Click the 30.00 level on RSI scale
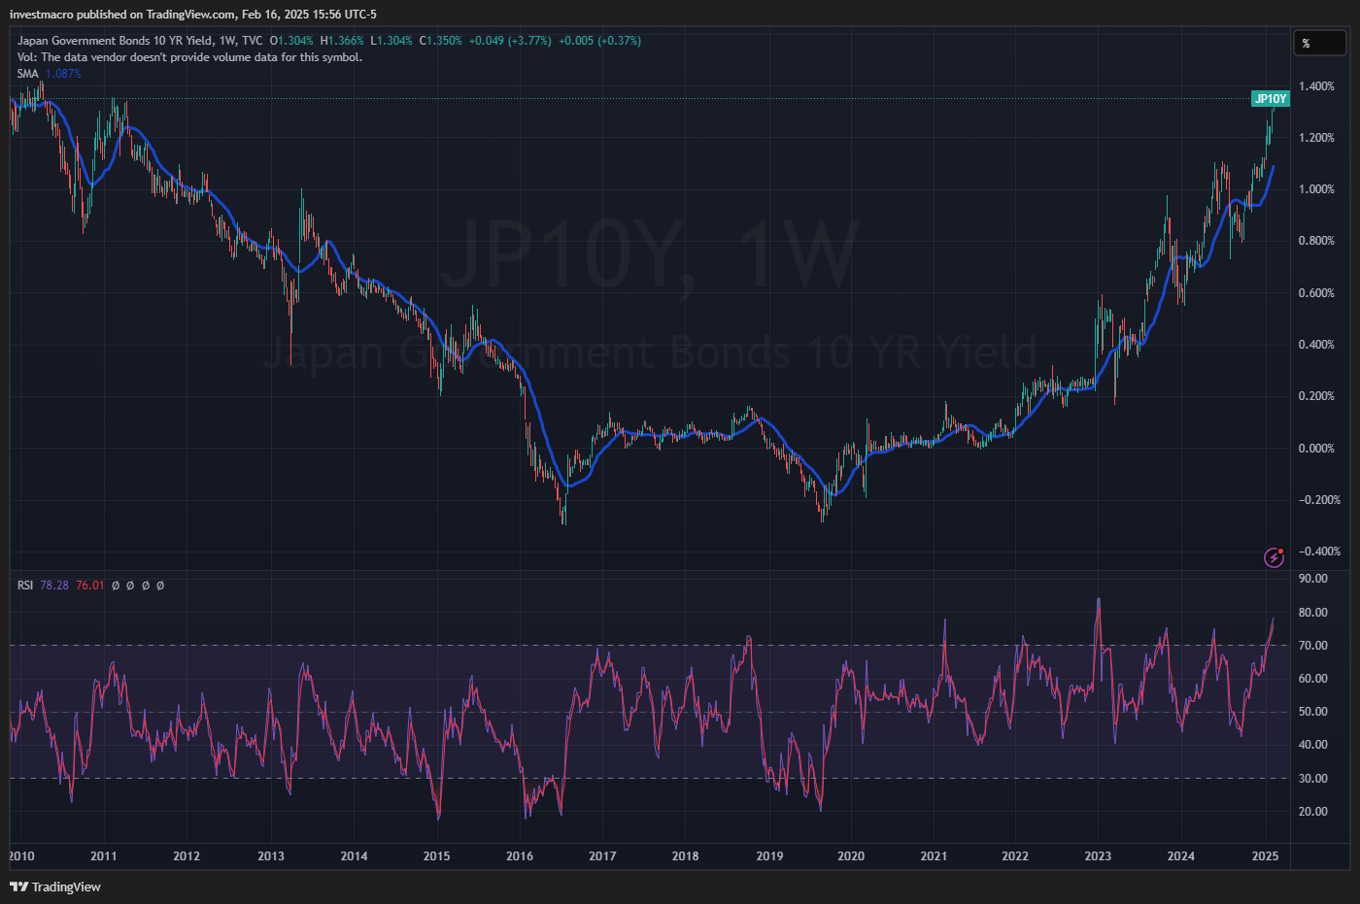Viewport: 1360px width, 904px height. coord(1313,779)
